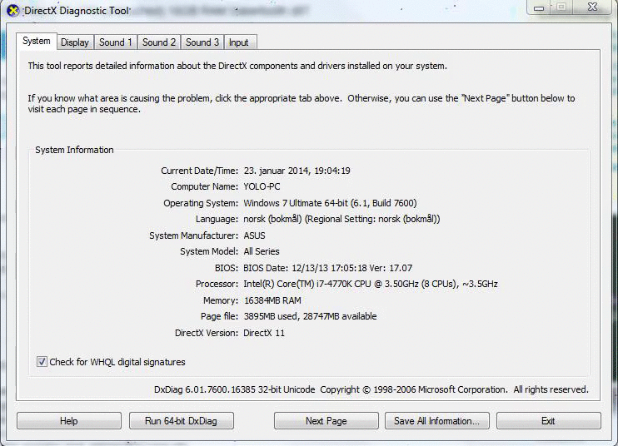Select the System tab
This screenshot has width=618, height=446.
pyautogui.click(x=37, y=41)
